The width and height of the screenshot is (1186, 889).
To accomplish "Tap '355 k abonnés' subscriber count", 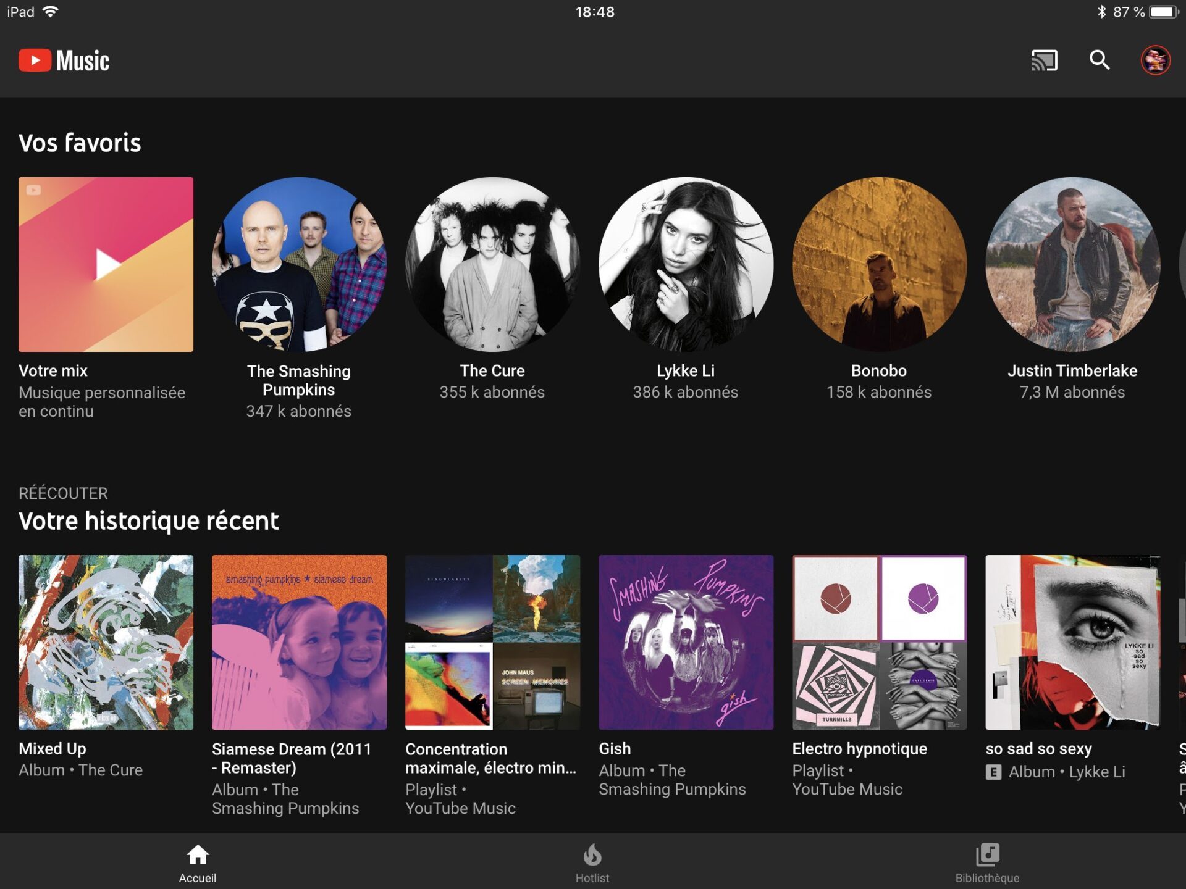I will click(x=492, y=392).
